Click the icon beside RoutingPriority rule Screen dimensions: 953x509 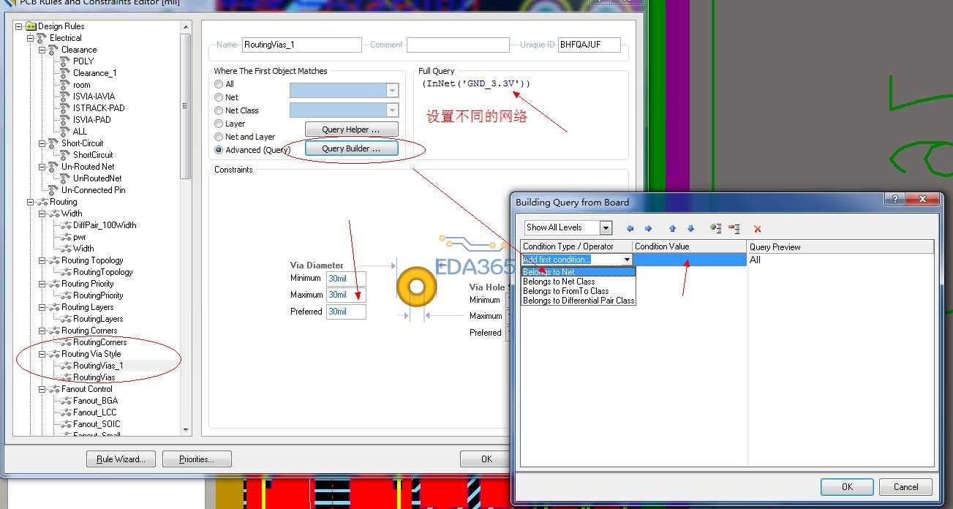[x=65, y=295]
